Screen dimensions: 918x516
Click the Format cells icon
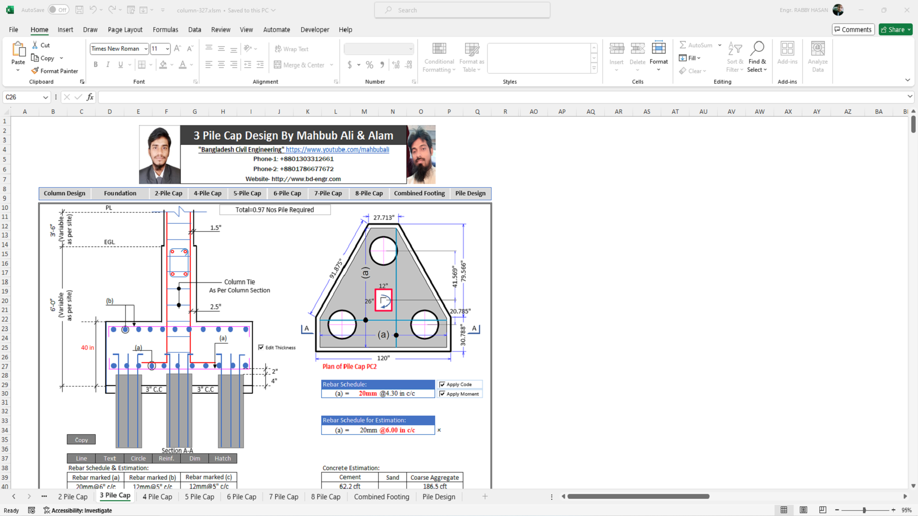tap(658, 48)
